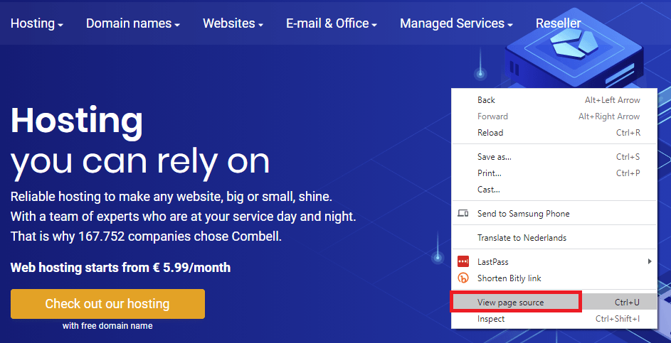Open the LastPass submenu entry
The height and width of the screenshot is (343, 671).
click(554, 261)
